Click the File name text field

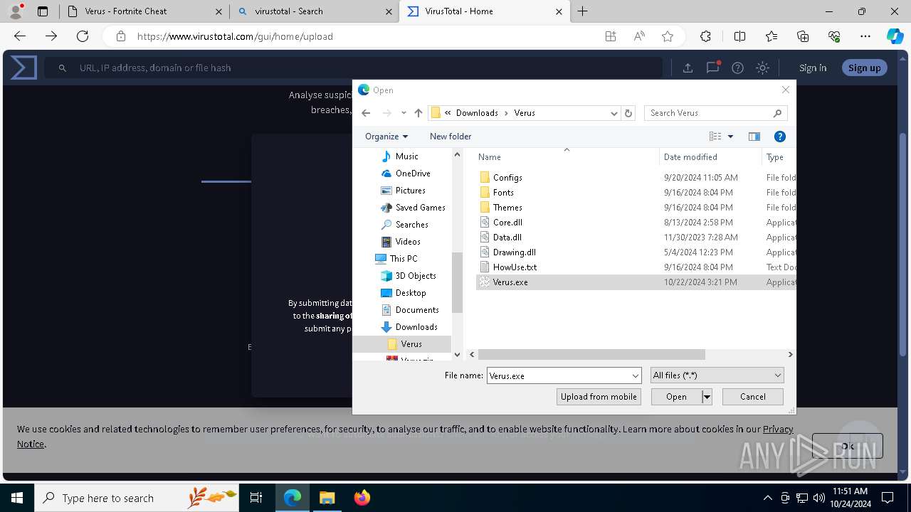pyautogui.click(x=558, y=375)
